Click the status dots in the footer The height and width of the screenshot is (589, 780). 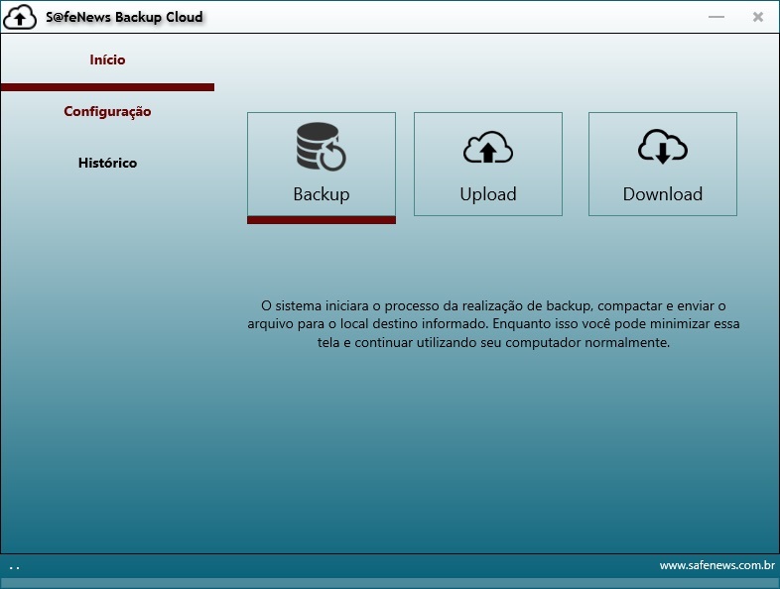[15, 567]
